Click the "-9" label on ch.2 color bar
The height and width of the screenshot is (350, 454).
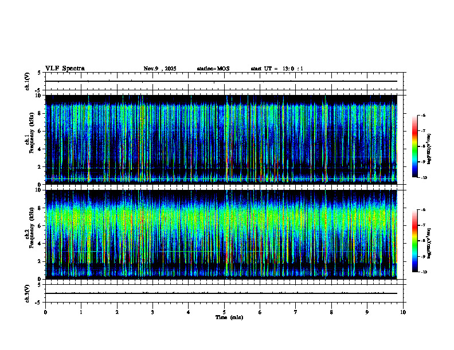[x=423, y=256]
